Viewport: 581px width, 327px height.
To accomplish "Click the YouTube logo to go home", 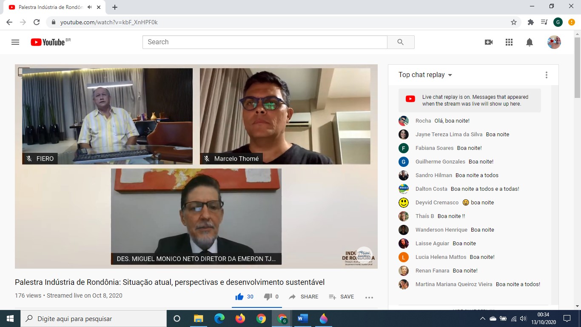I will click(48, 42).
